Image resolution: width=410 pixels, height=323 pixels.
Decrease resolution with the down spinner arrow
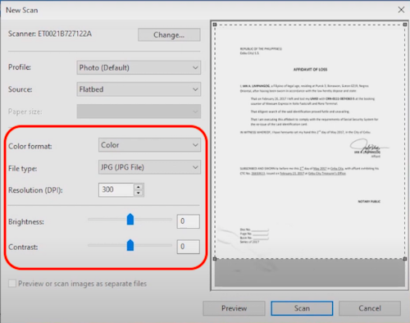tap(139, 193)
